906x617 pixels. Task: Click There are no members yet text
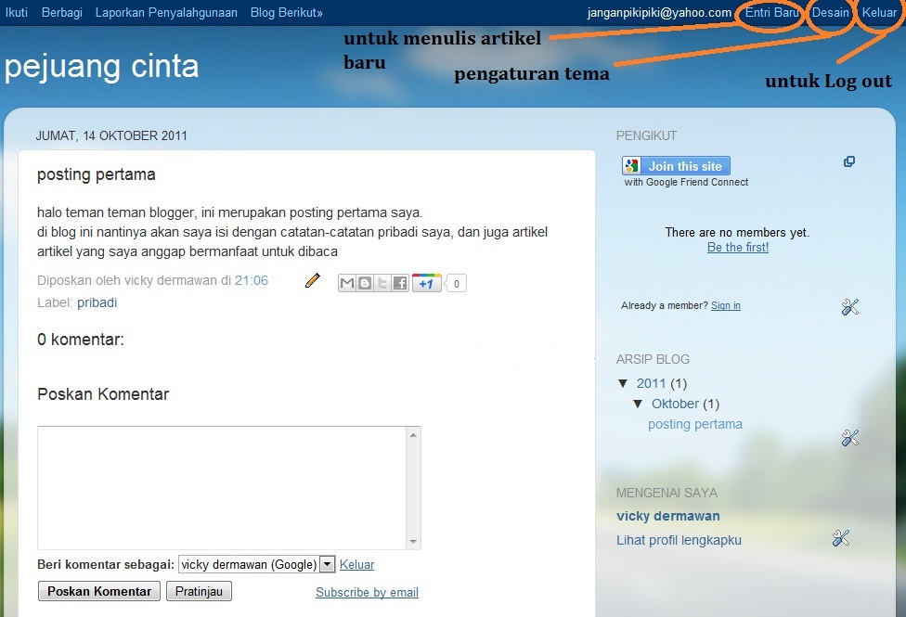pos(737,232)
